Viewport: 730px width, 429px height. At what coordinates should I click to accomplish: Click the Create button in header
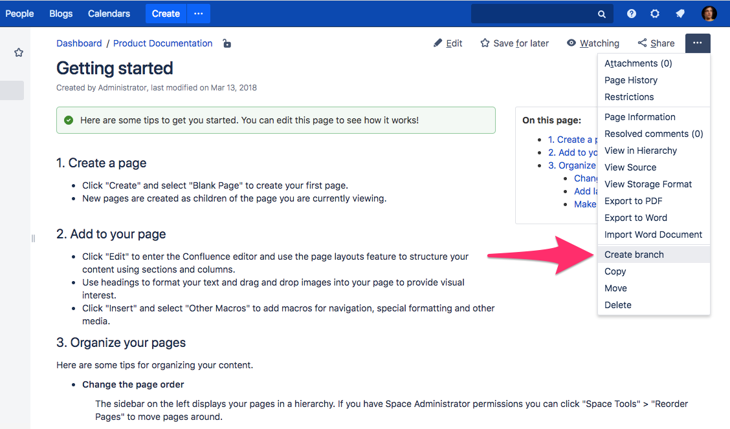(166, 14)
